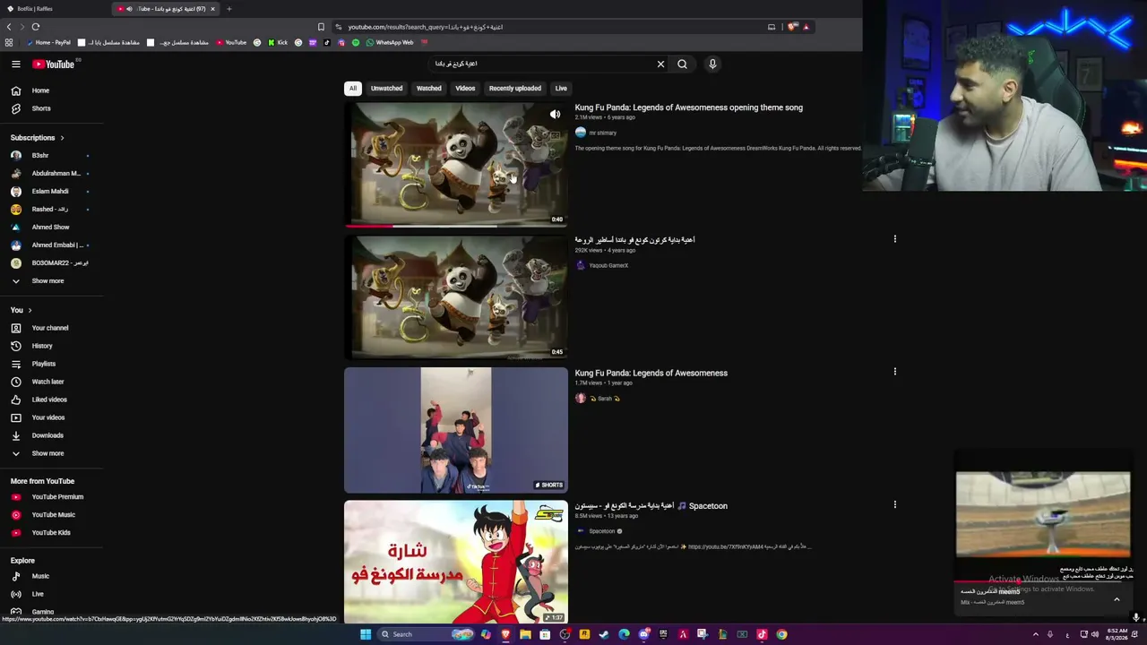Image resolution: width=1147 pixels, height=645 pixels.
Task: Open Steam from the taskbar
Action: tap(604, 634)
